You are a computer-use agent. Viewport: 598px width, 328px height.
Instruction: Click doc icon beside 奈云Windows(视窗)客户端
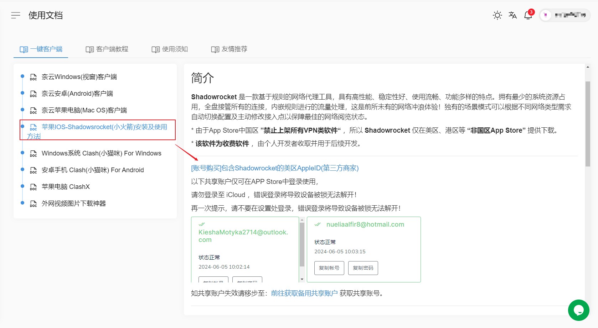(x=33, y=77)
